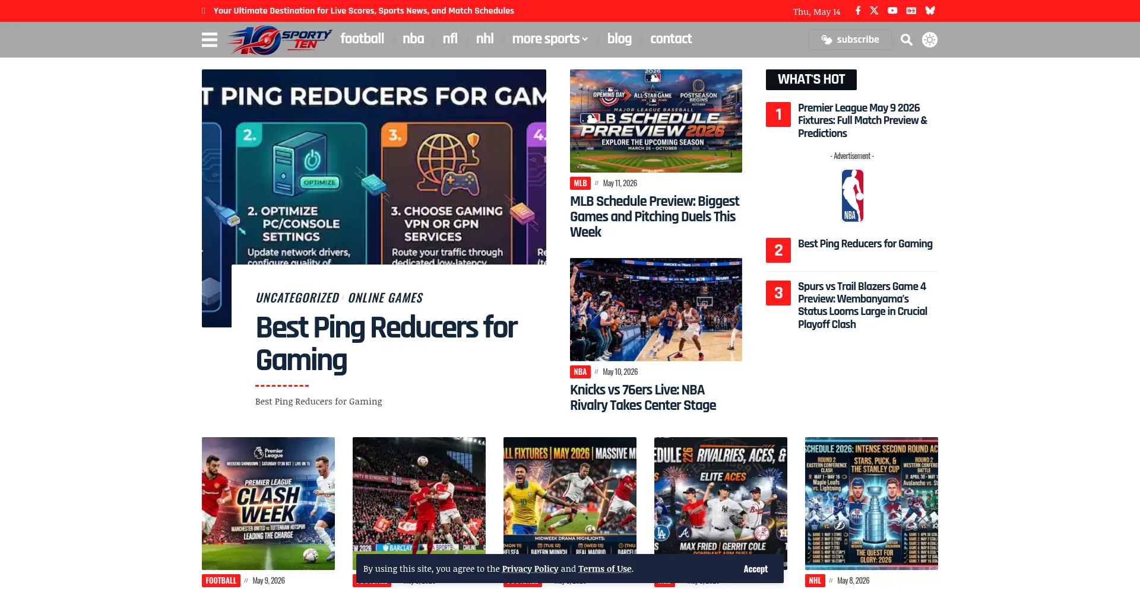1140x589 pixels.
Task: Click the red NBA category tag
Action: point(580,372)
